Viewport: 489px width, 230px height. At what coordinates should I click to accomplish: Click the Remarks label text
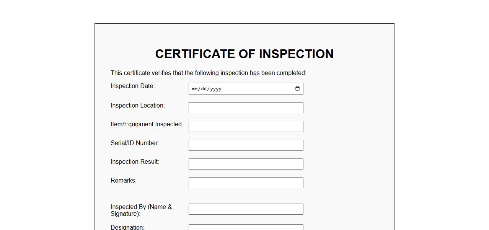point(124,181)
